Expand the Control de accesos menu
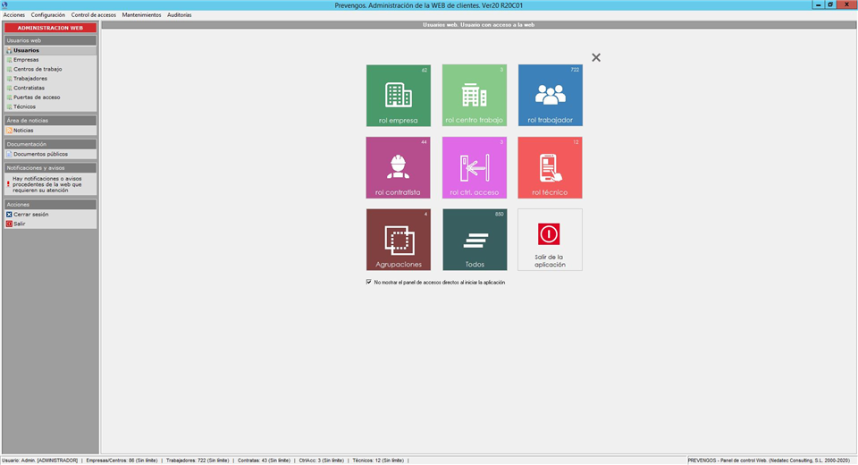 (x=93, y=15)
